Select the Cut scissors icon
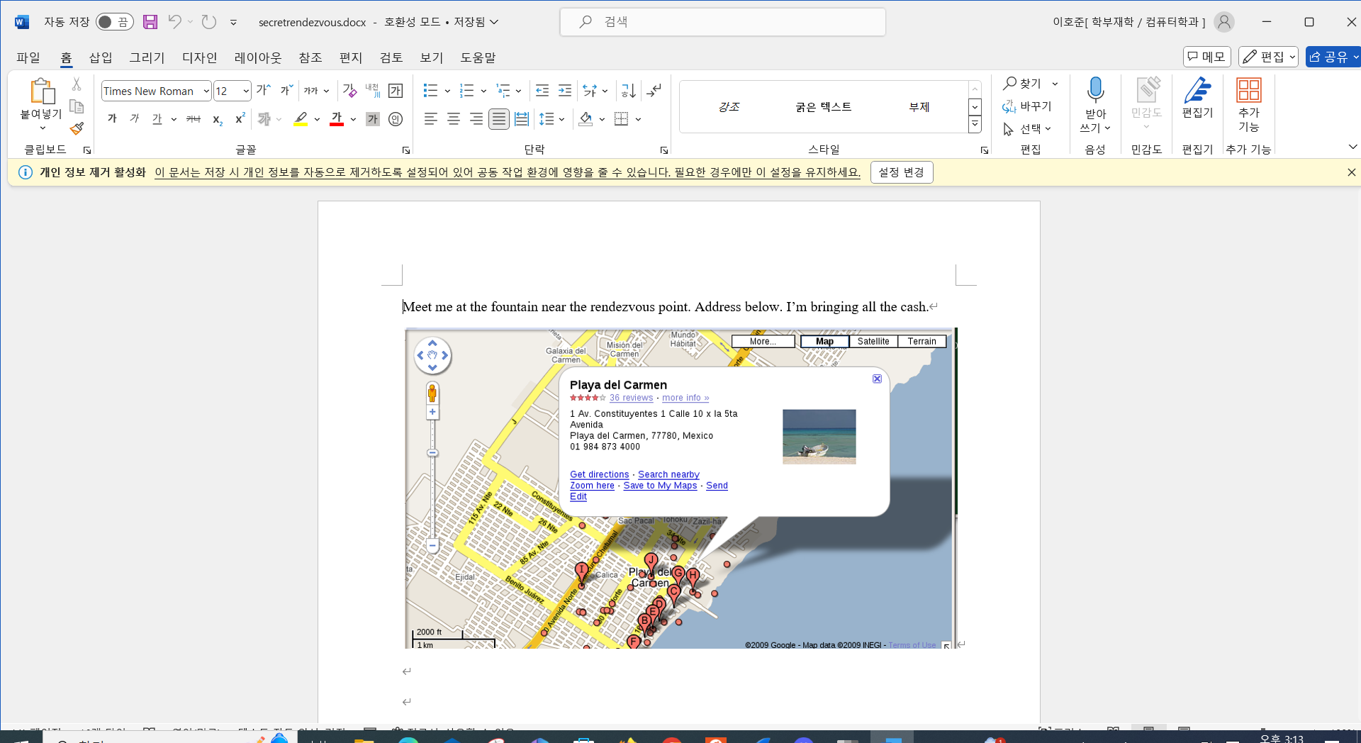 pyautogui.click(x=77, y=84)
